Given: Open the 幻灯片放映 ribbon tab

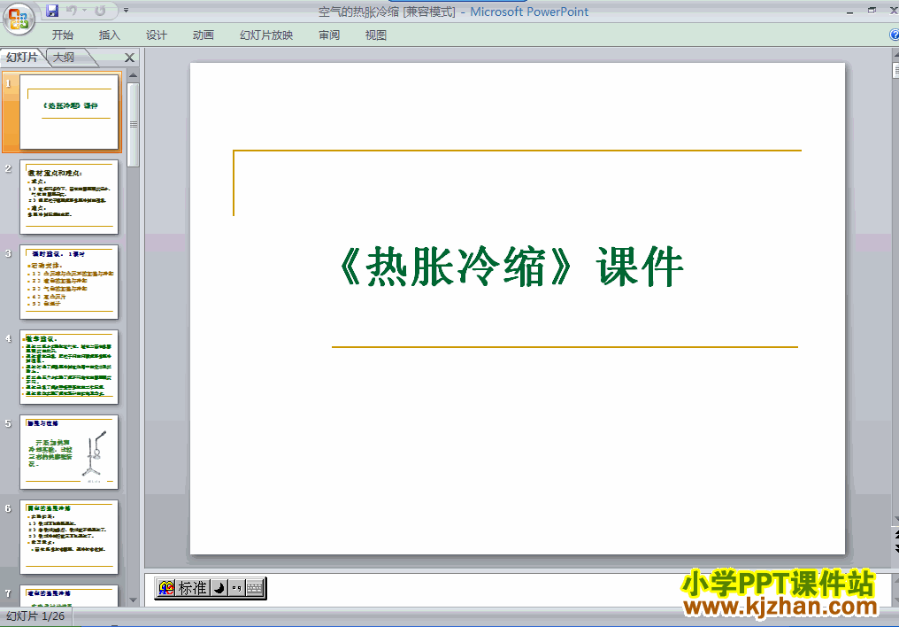Looking at the screenshot, I should tap(266, 35).
